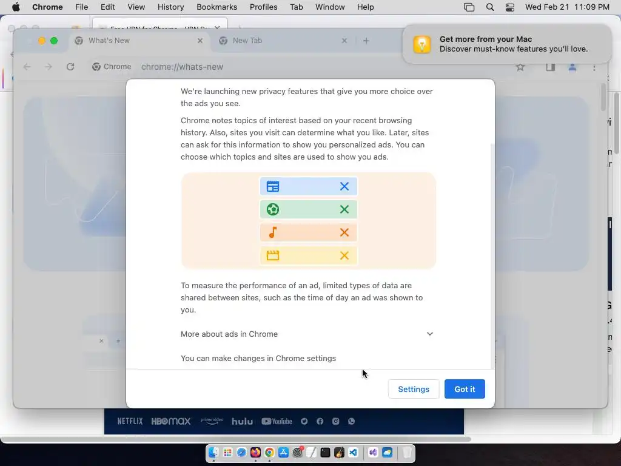Screen dimensions: 621x466
Task: Switch to the New Tab tab
Action: click(x=282, y=41)
